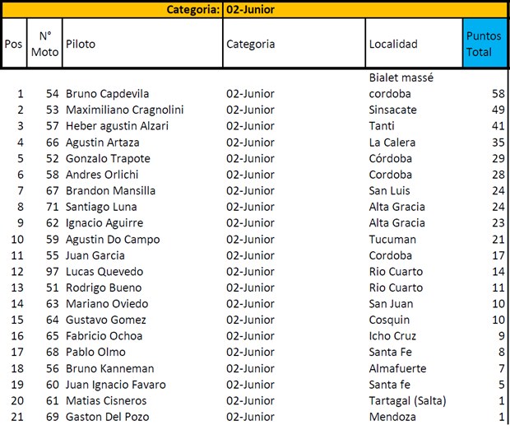
Task: Click the 58 points total cell
Action: 497,93
